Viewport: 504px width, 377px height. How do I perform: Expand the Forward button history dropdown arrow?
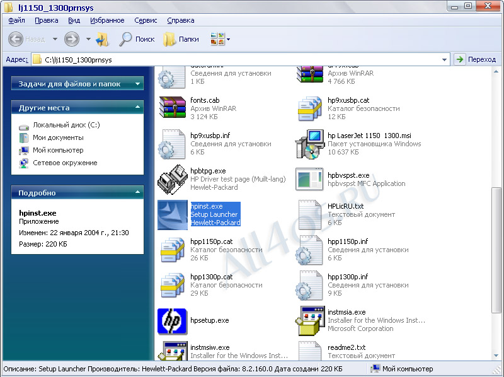88,39
